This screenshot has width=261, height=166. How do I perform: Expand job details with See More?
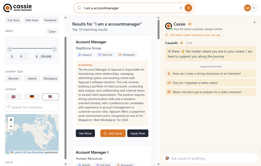click(x=85, y=133)
